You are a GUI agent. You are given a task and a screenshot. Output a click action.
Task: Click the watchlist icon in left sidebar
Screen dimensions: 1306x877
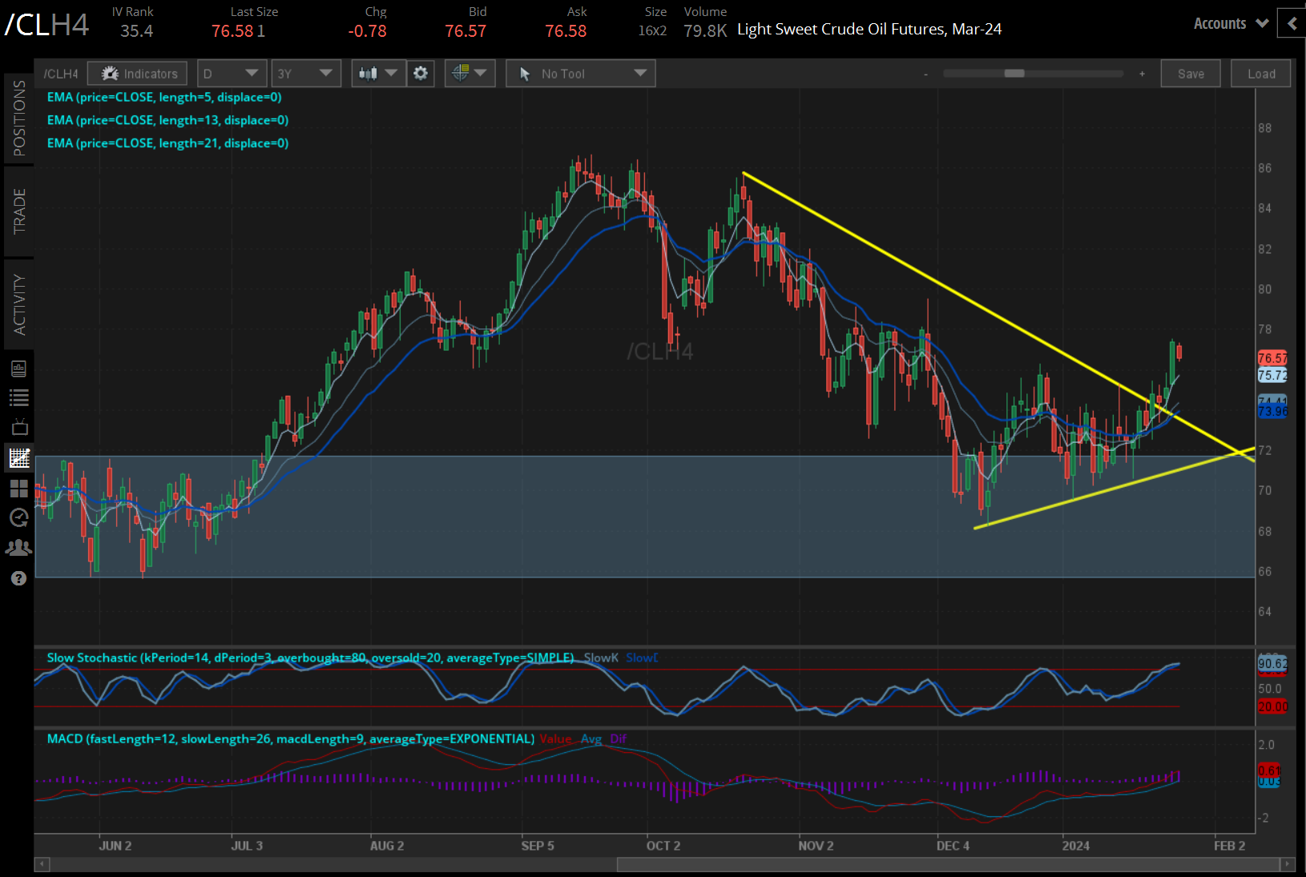pyautogui.click(x=19, y=397)
